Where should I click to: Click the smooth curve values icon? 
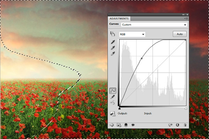(113, 103)
